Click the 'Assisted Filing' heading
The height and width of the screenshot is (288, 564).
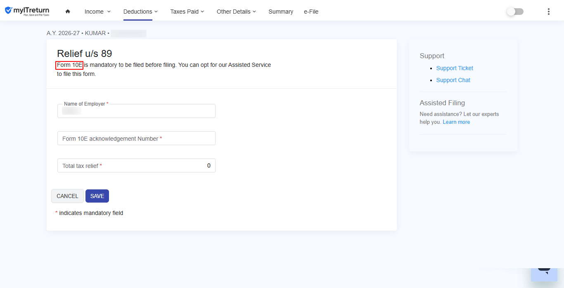[x=442, y=103]
